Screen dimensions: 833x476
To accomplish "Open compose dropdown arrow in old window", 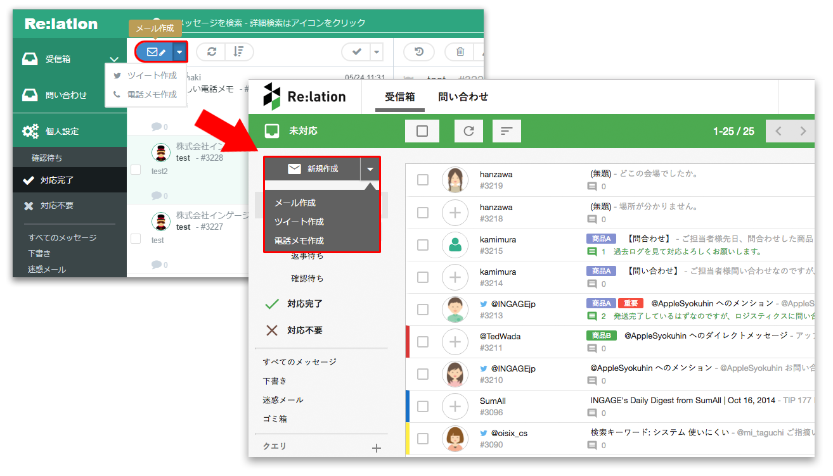I will point(180,52).
